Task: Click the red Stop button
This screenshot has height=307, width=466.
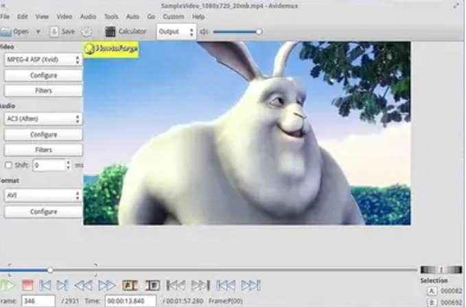Action: 27,285
